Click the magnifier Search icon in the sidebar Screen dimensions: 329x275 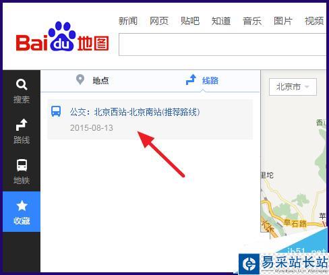22,84
